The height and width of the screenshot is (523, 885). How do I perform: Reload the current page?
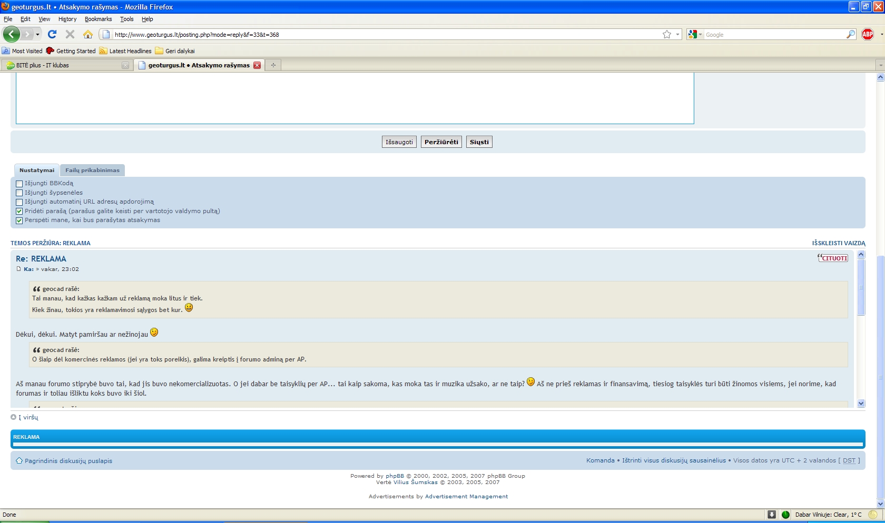[x=52, y=34]
